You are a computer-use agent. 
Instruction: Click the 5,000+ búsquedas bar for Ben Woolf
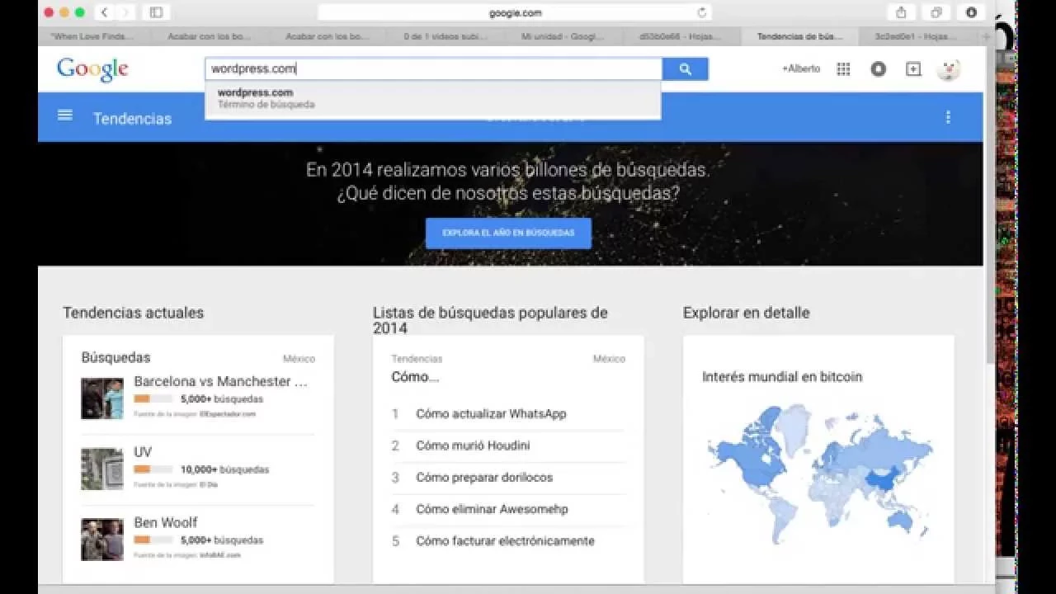click(x=153, y=540)
